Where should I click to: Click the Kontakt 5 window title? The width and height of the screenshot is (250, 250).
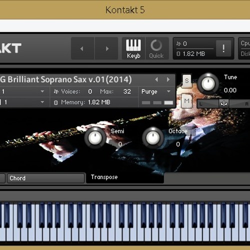tap(125, 10)
